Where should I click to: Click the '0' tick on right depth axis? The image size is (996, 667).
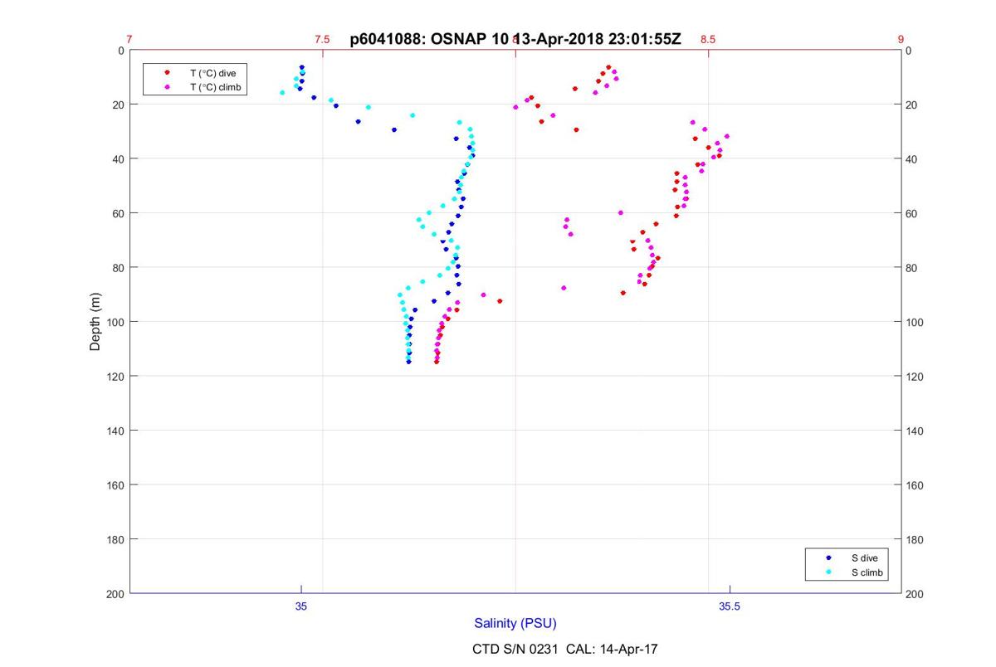click(x=911, y=51)
